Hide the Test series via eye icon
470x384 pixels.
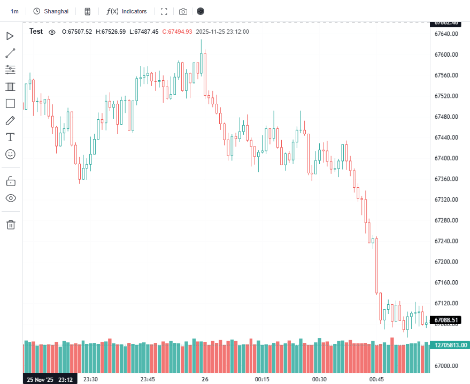(52, 32)
